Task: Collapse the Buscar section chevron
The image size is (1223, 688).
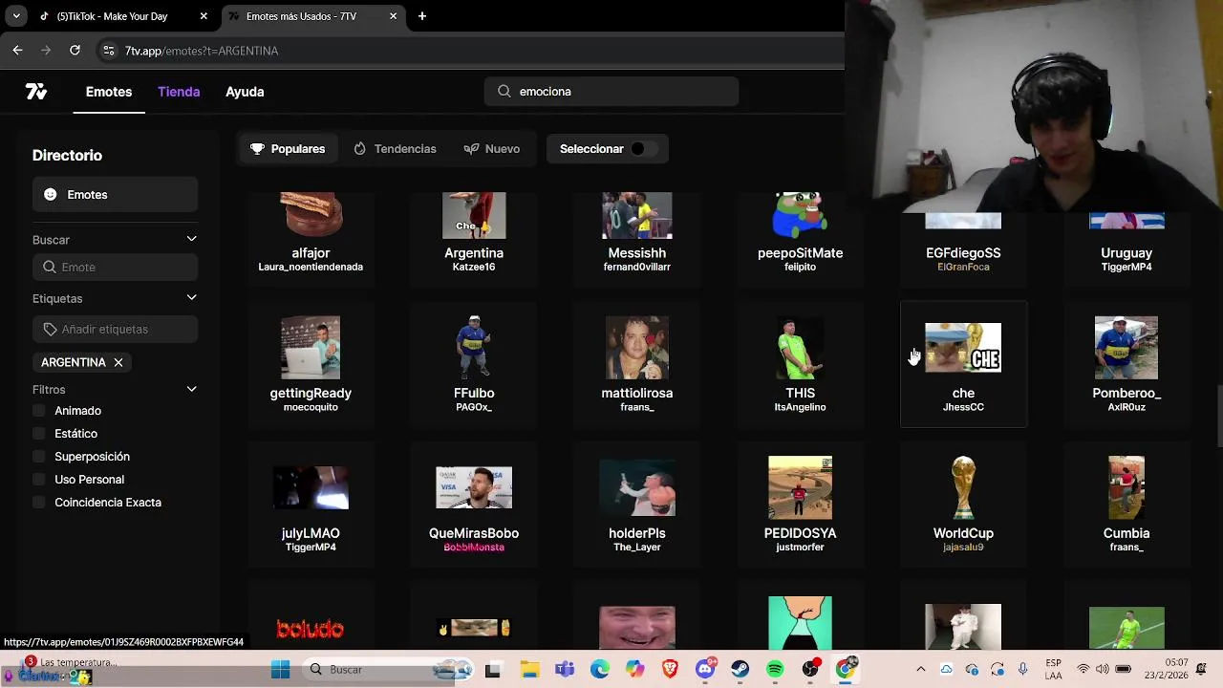Action: pyautogui.click(x=191, y=239)
